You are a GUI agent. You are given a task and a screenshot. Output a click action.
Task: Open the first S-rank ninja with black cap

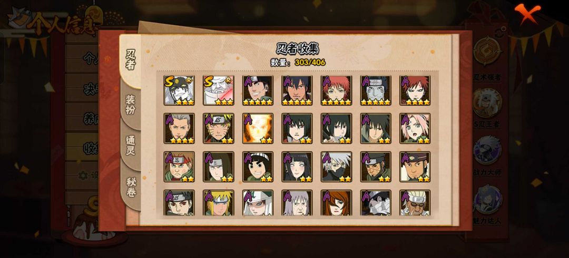[179, 90]
